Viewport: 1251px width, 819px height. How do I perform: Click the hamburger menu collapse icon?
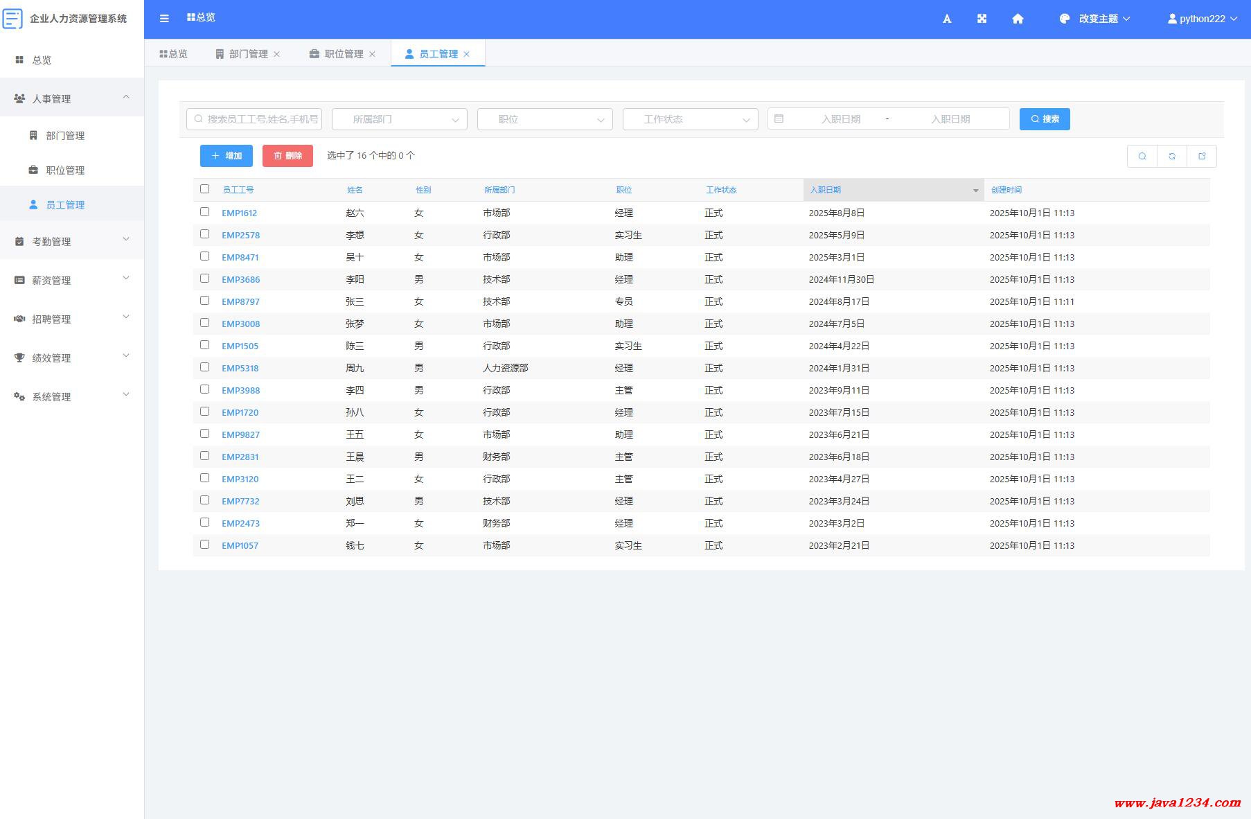click(x=164, y=19)
